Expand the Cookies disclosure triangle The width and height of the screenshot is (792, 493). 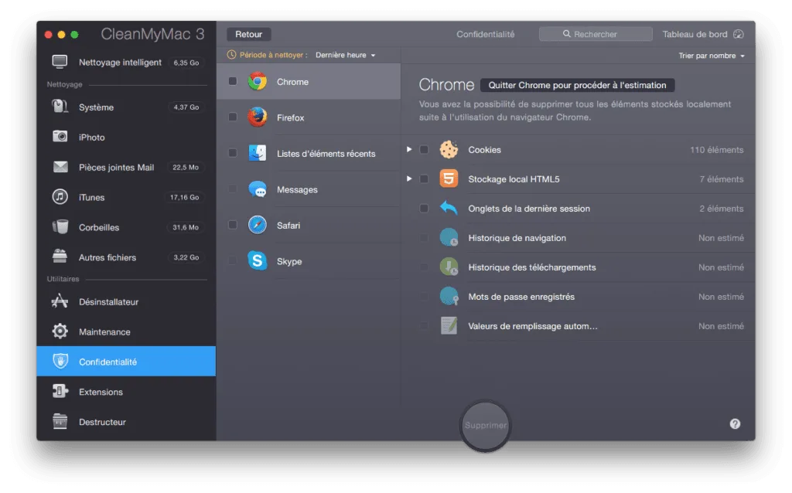(x=409, y=149)
